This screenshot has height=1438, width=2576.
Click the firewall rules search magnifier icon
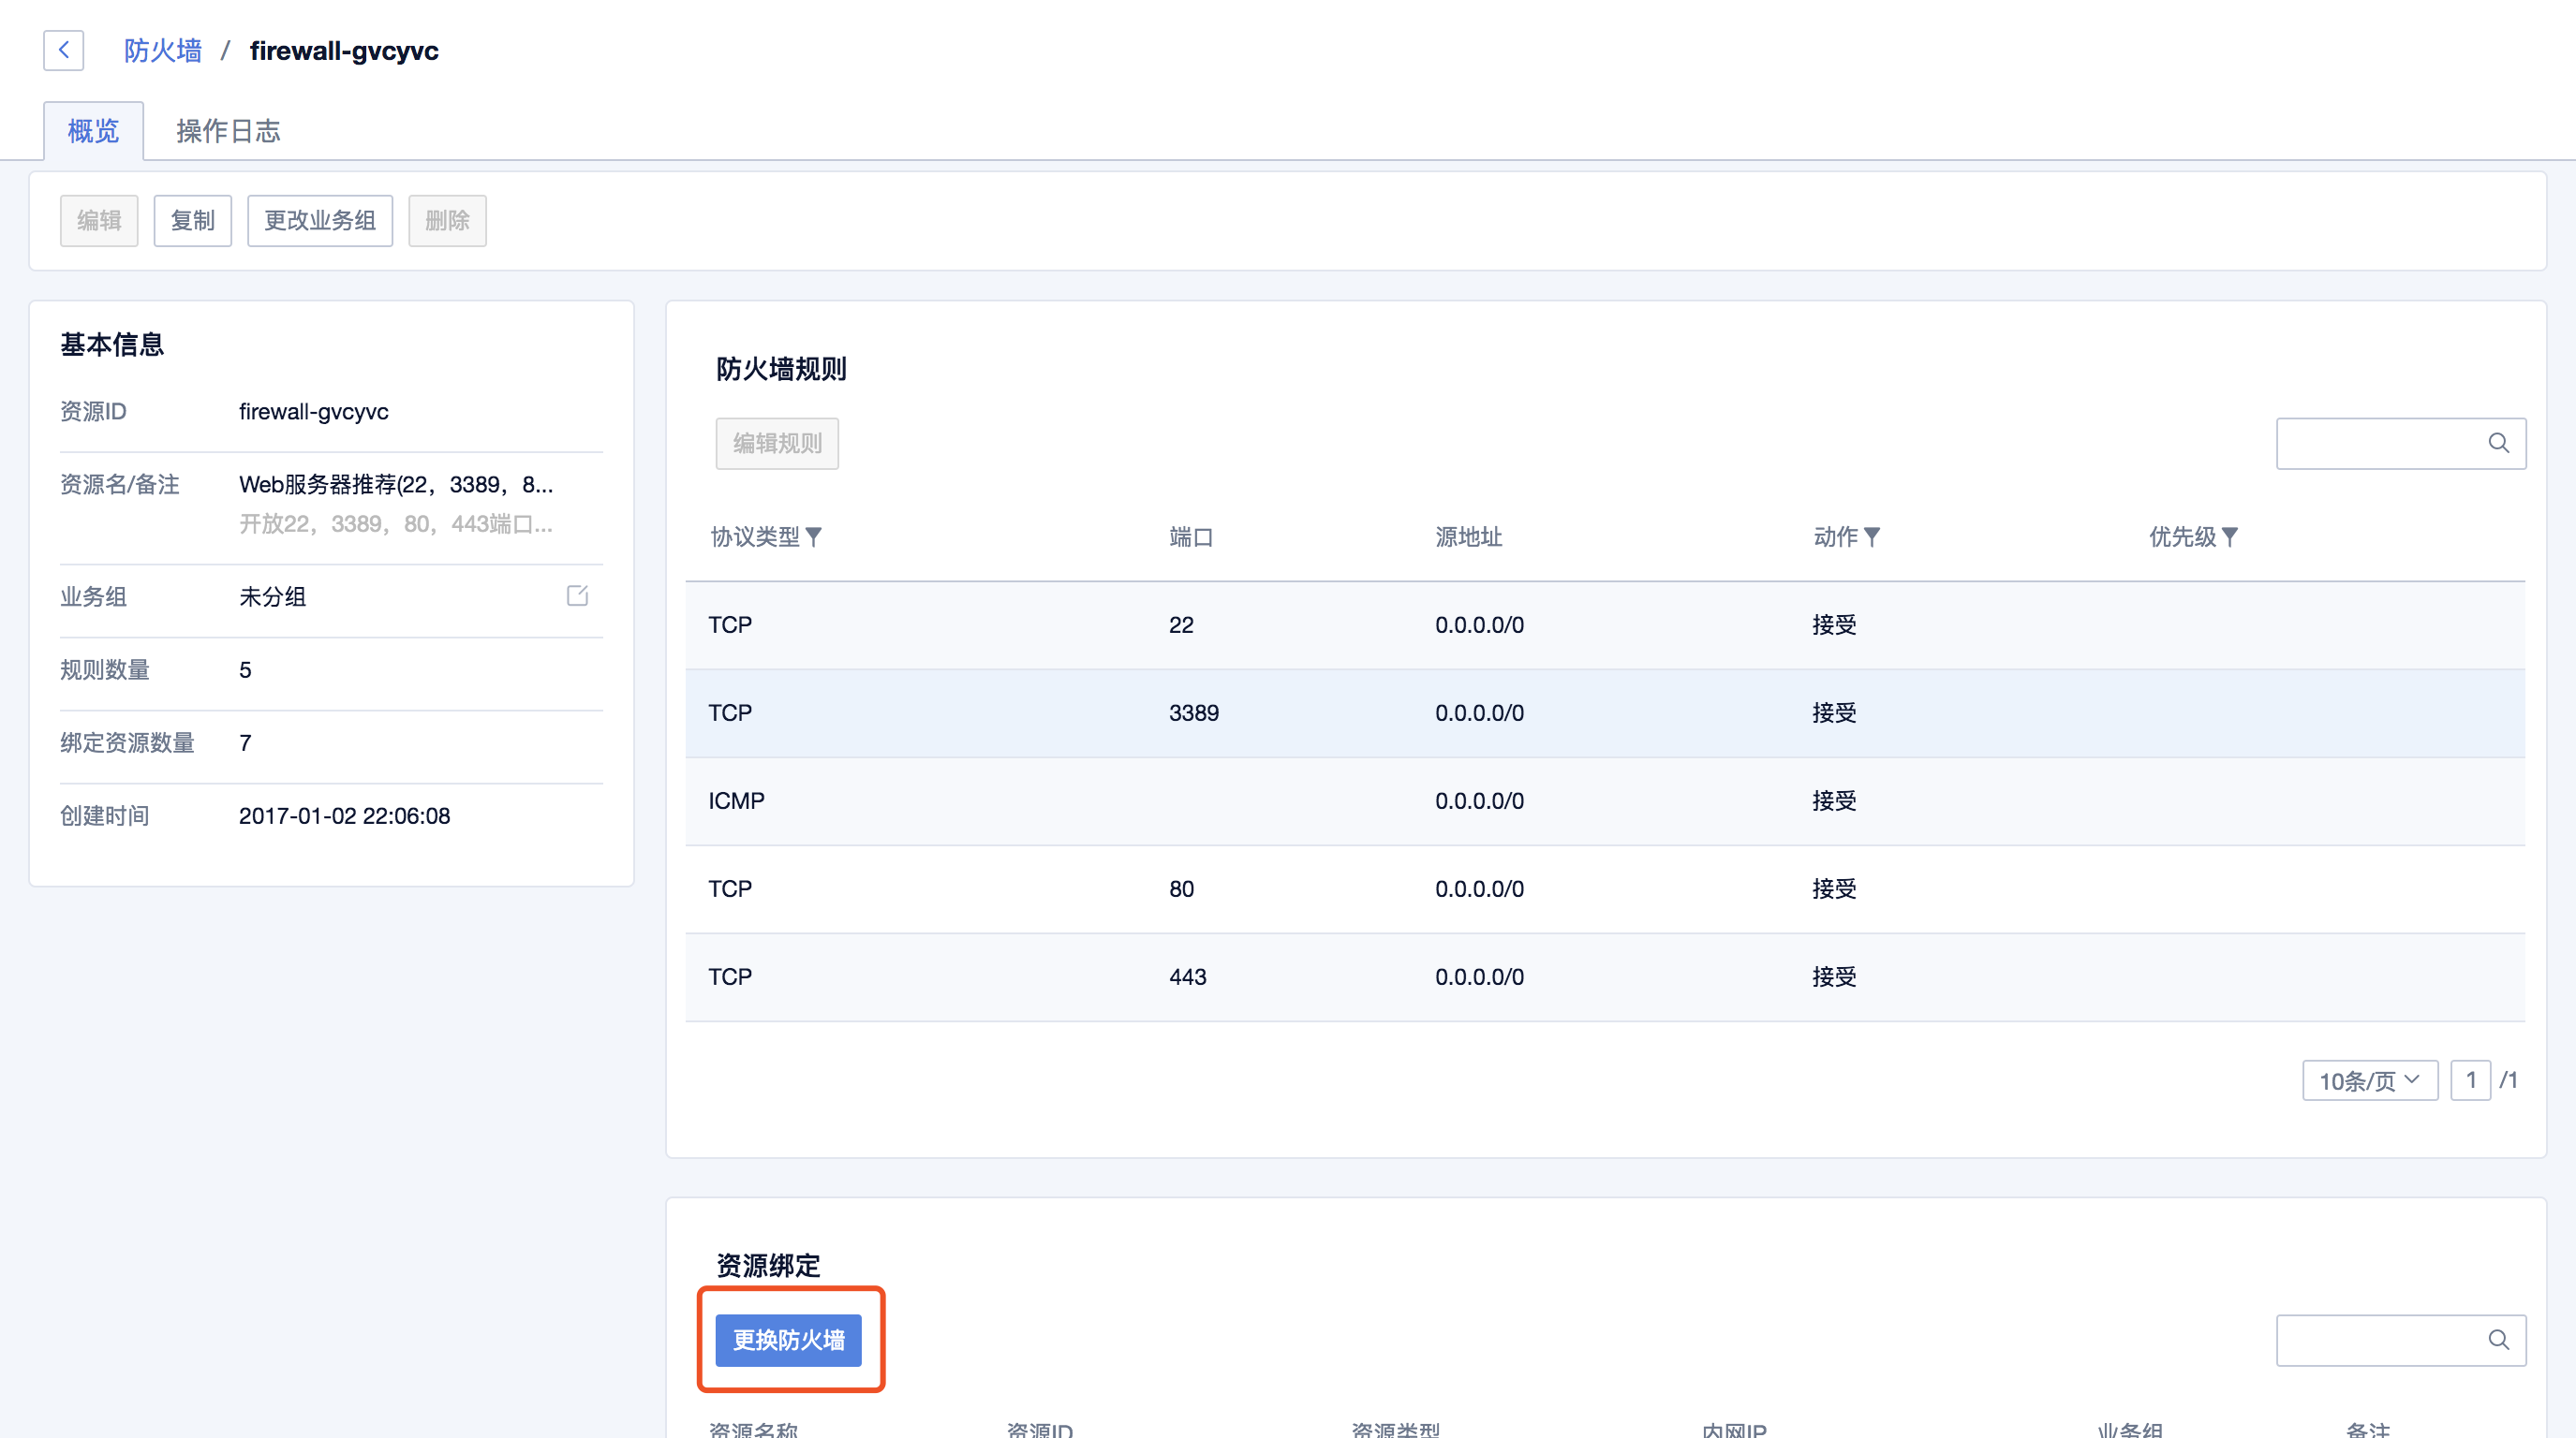click(x=2498, y=443)
